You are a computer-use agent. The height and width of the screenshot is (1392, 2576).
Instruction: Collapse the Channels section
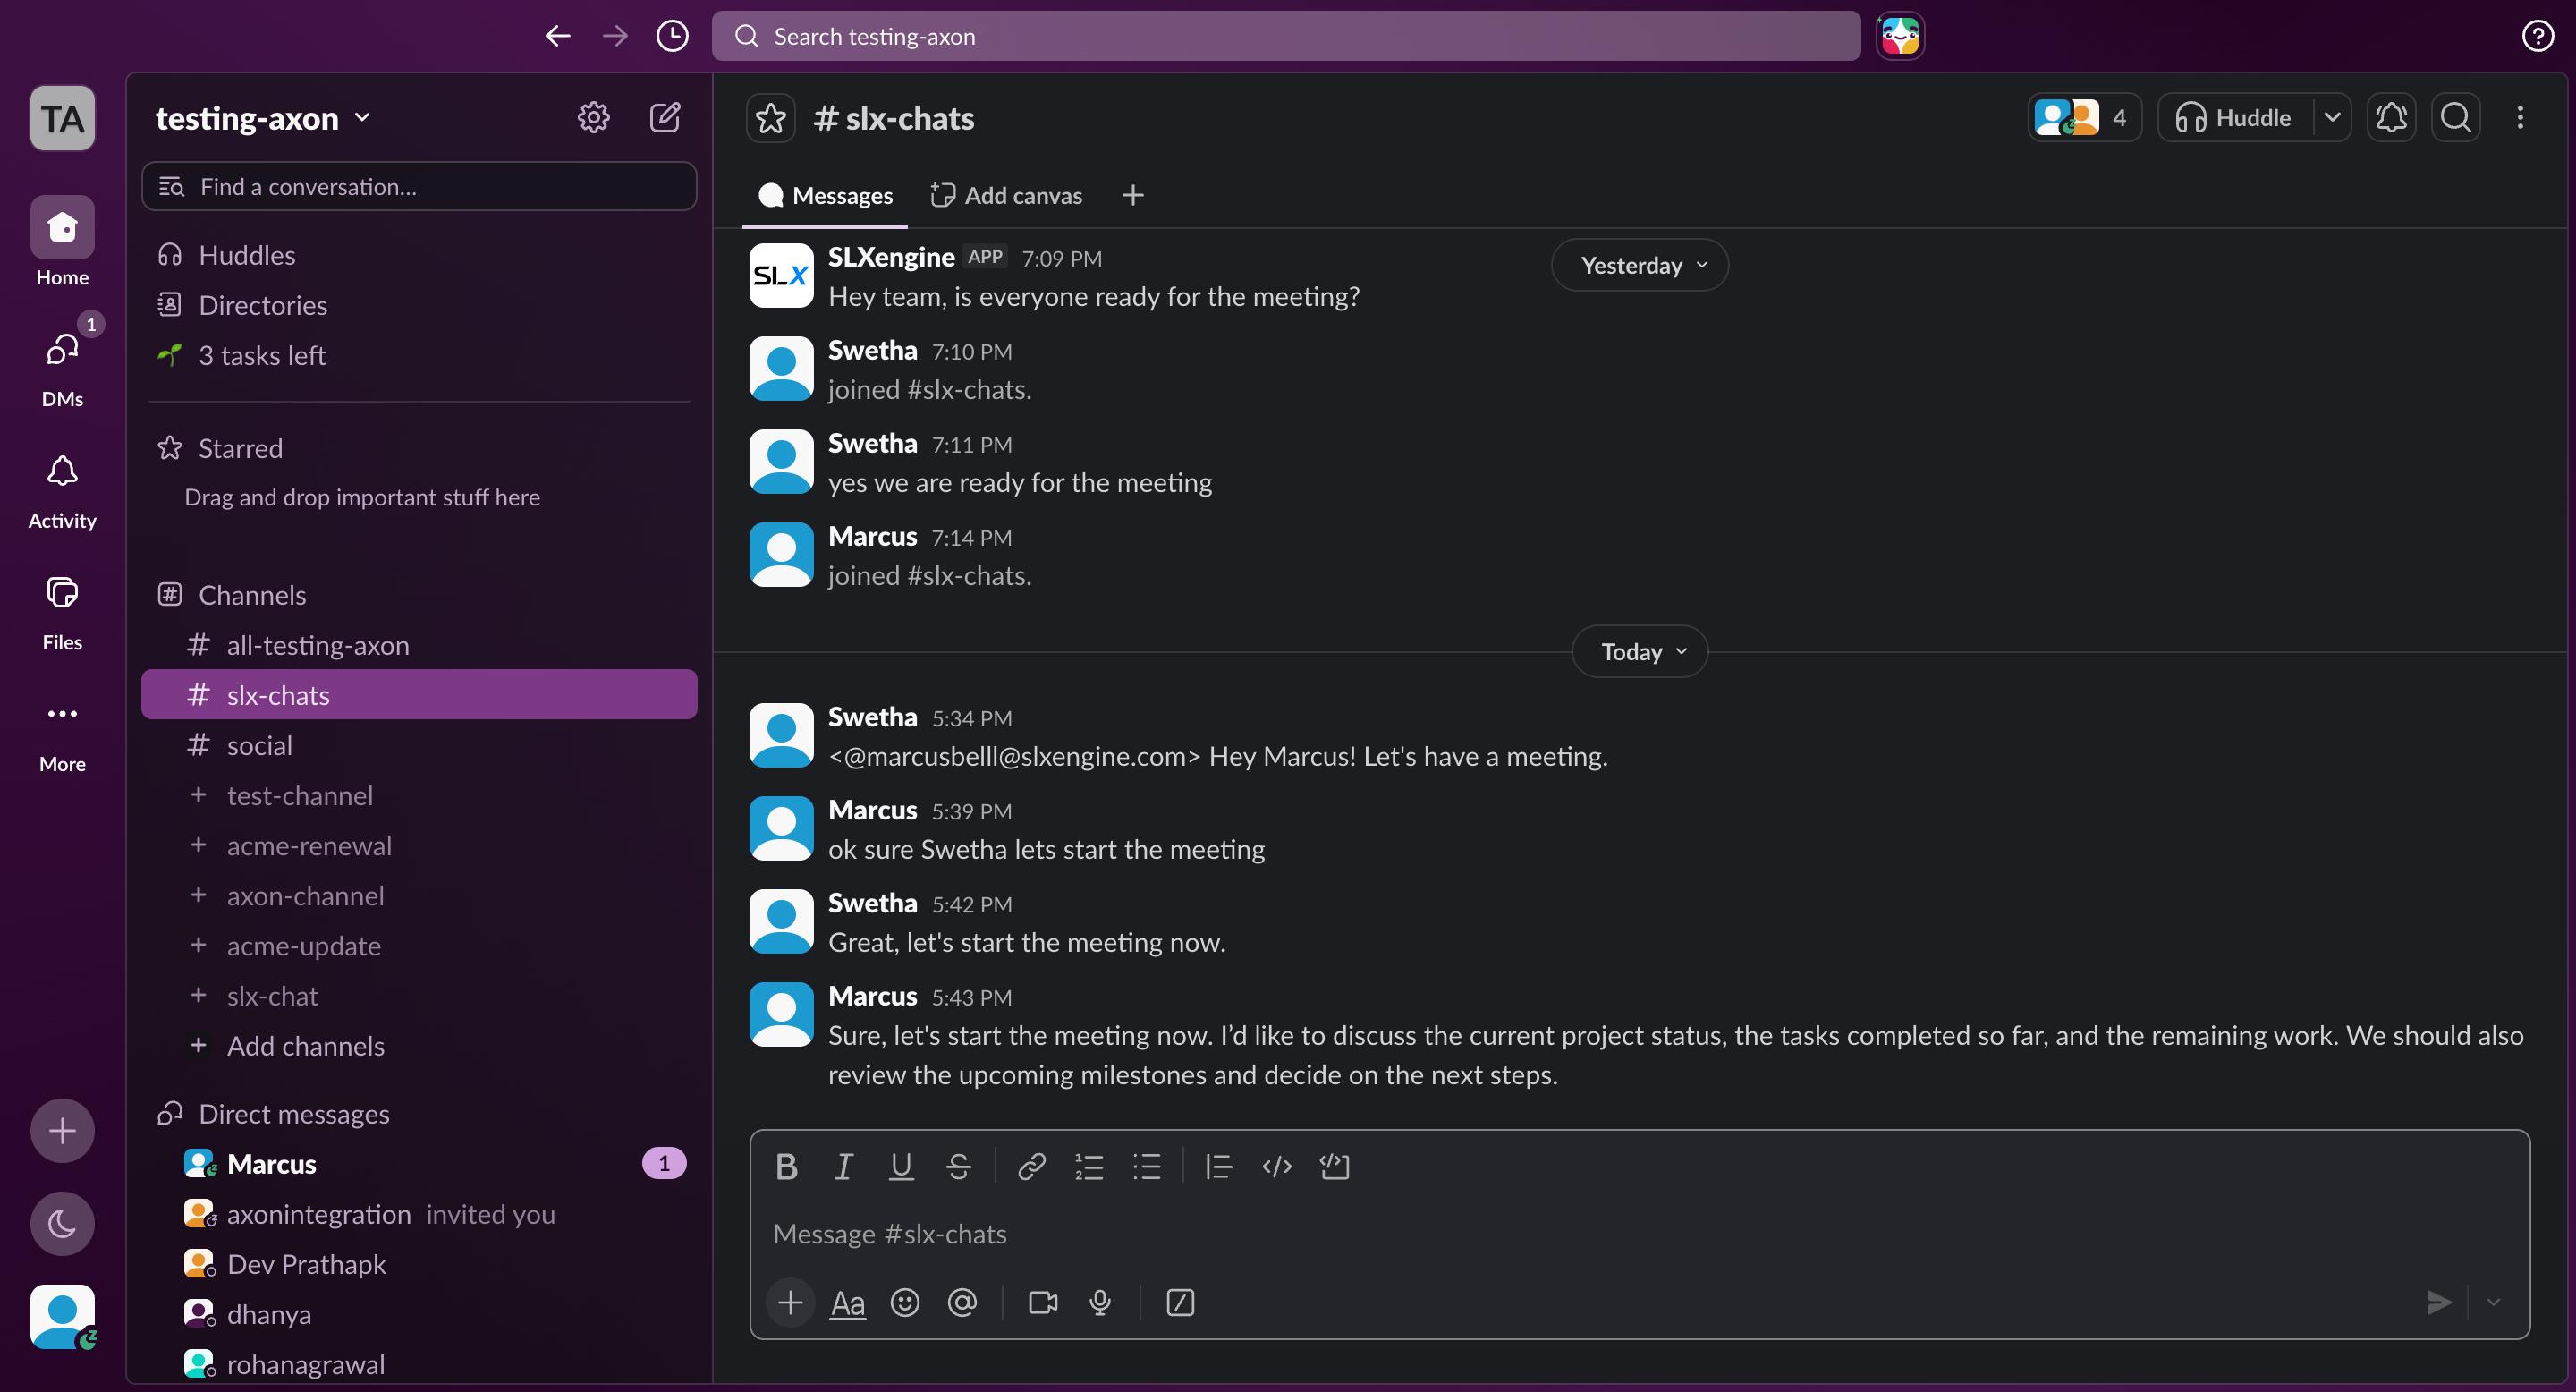click(252, 595)
